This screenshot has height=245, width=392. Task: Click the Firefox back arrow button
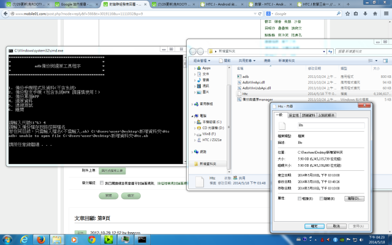tap(6, 13)
